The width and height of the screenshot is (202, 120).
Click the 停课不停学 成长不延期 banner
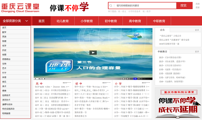tap(178, 103)
